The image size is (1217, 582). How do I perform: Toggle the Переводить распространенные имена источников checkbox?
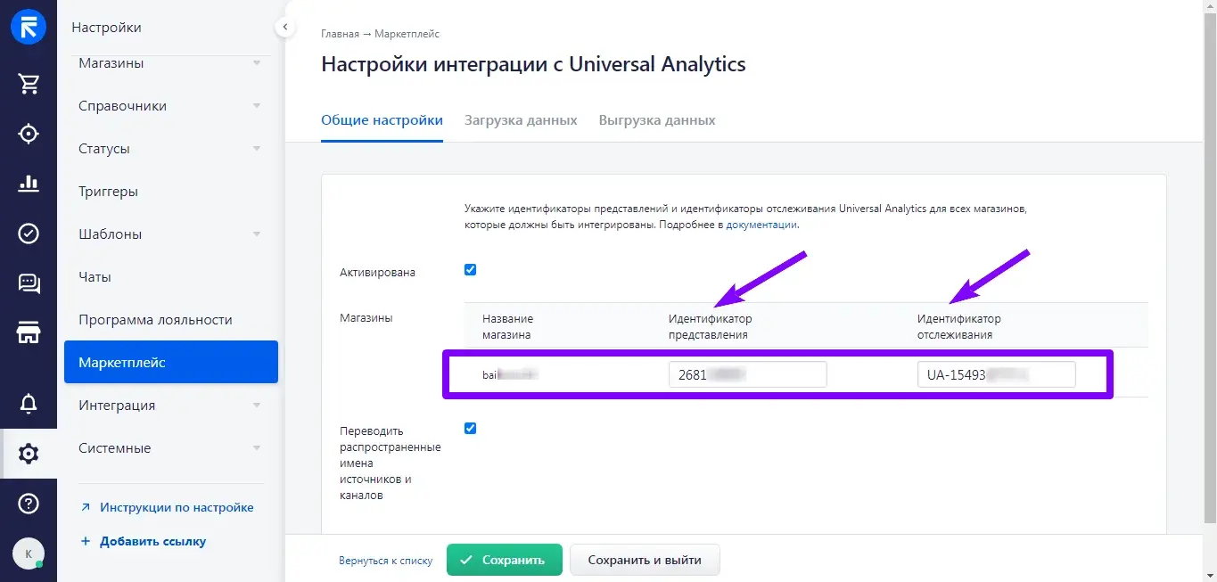click(471, 428)
